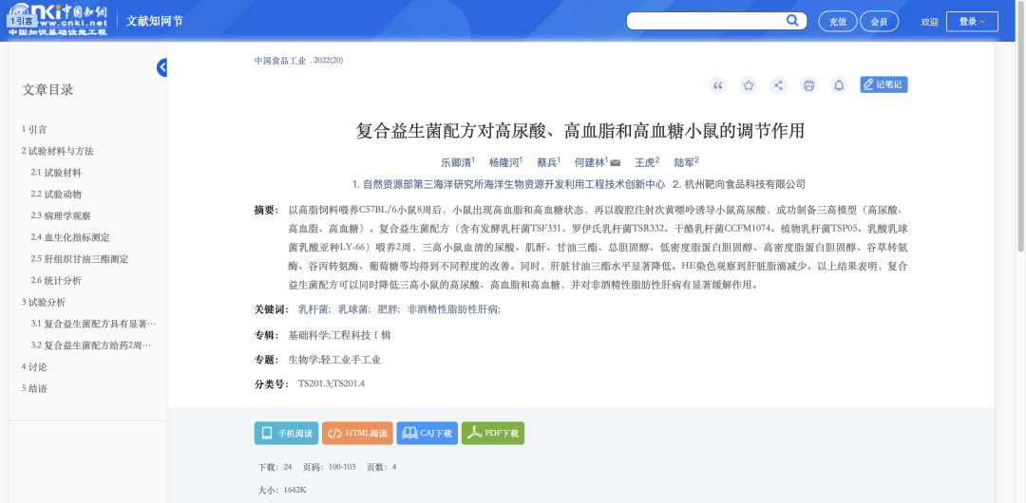
Task: Click the quote citation icon
Action: [x=718, y=85]
